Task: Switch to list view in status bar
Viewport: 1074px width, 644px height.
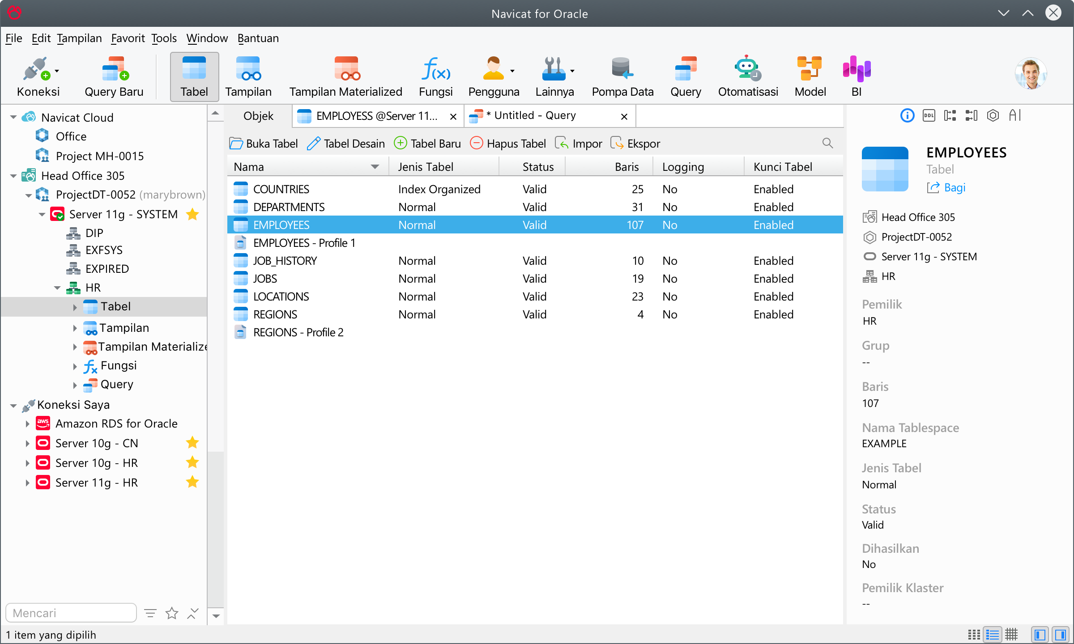Action: [993, 635]
